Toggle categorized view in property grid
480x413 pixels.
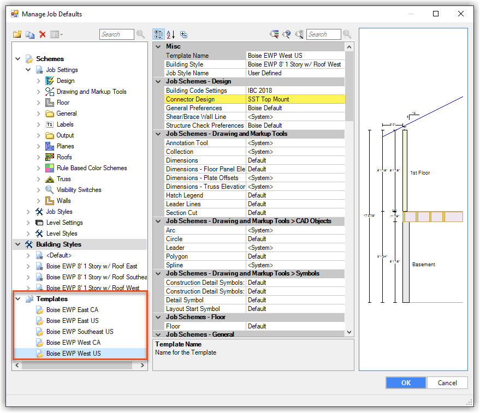[158, 34]
